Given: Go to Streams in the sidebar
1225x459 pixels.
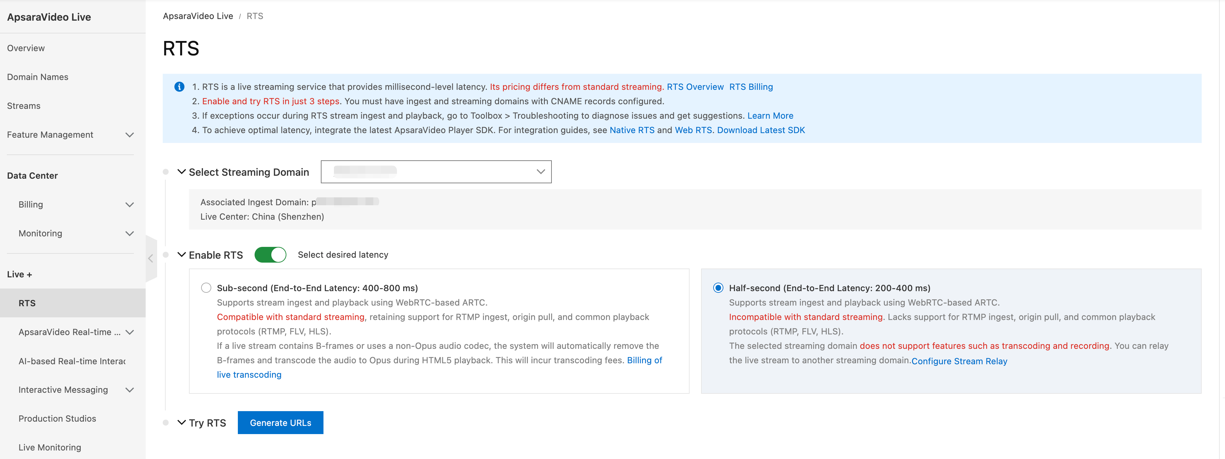Looking at the screenshot, I should point(24,106).
